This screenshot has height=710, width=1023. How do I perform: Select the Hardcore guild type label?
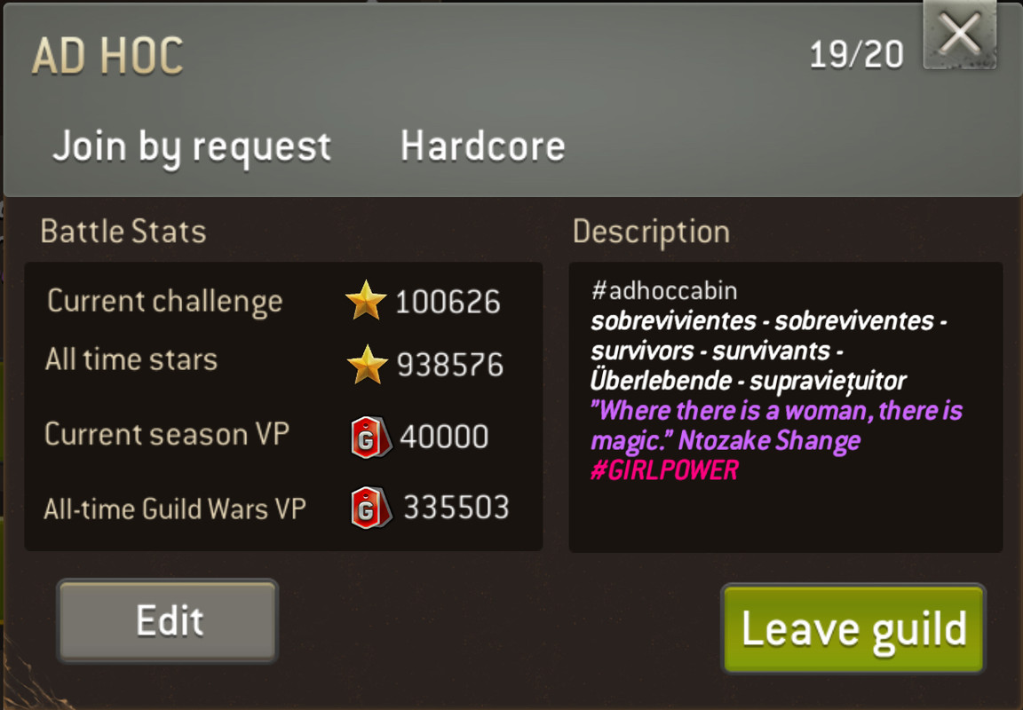[483, 146]
